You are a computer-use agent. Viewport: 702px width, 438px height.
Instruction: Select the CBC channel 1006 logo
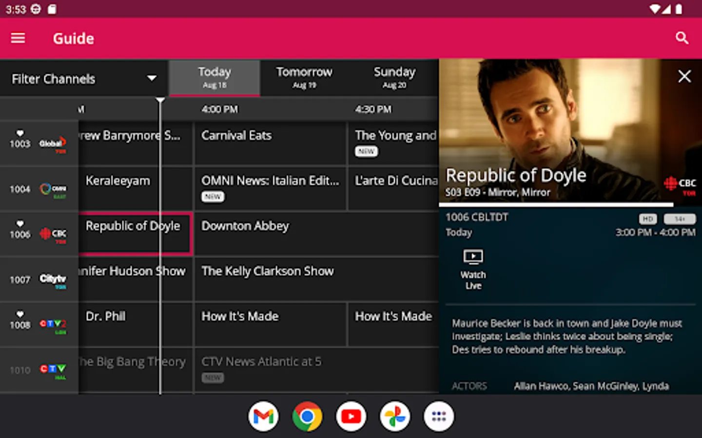click(53, 234)
